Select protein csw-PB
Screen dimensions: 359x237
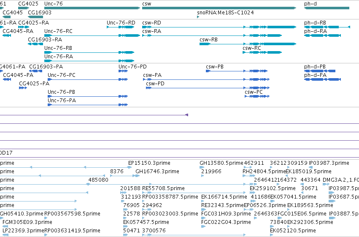coord(237,71)
